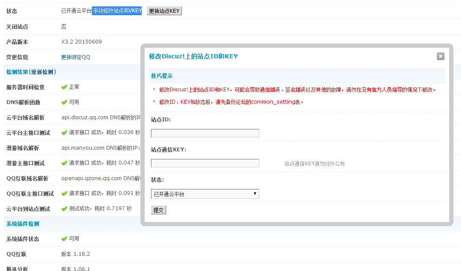Click the QQ互联 版本 1.18.2 value
This screenshot has height=271, width=461.
click(76, 254)
